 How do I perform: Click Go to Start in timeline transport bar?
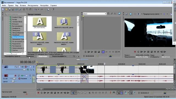click(58, 93)
